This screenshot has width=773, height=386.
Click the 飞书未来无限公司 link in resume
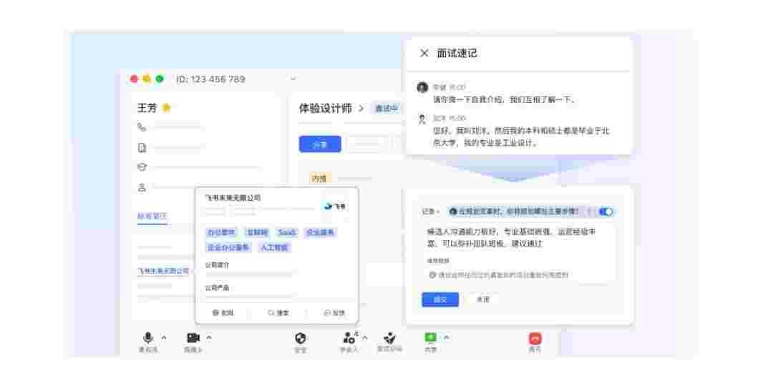point(163,271)
